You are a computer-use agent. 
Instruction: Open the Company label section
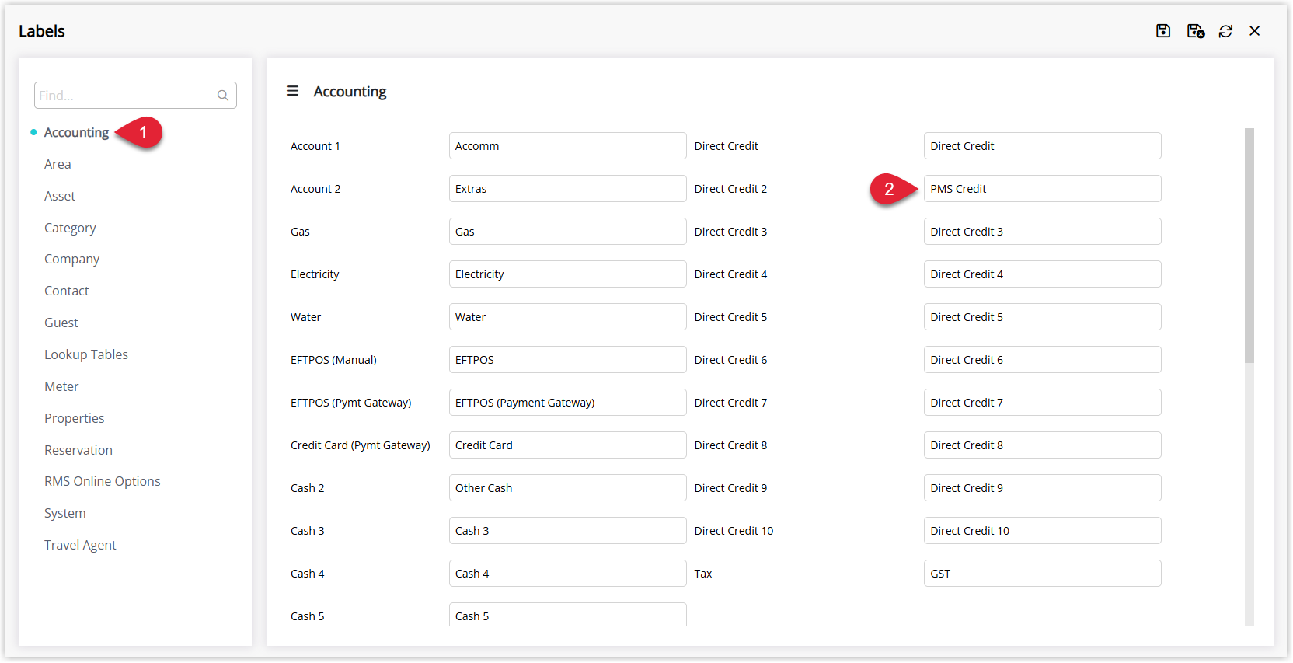point(71,259)
